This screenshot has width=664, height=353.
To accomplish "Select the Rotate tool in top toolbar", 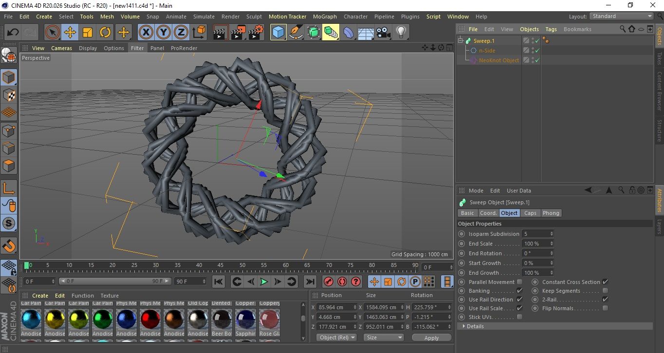I will [x=105, y=33].
